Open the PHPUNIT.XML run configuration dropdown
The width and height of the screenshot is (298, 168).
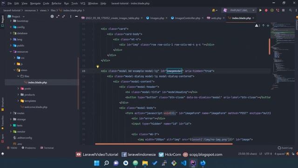point(239,10)
